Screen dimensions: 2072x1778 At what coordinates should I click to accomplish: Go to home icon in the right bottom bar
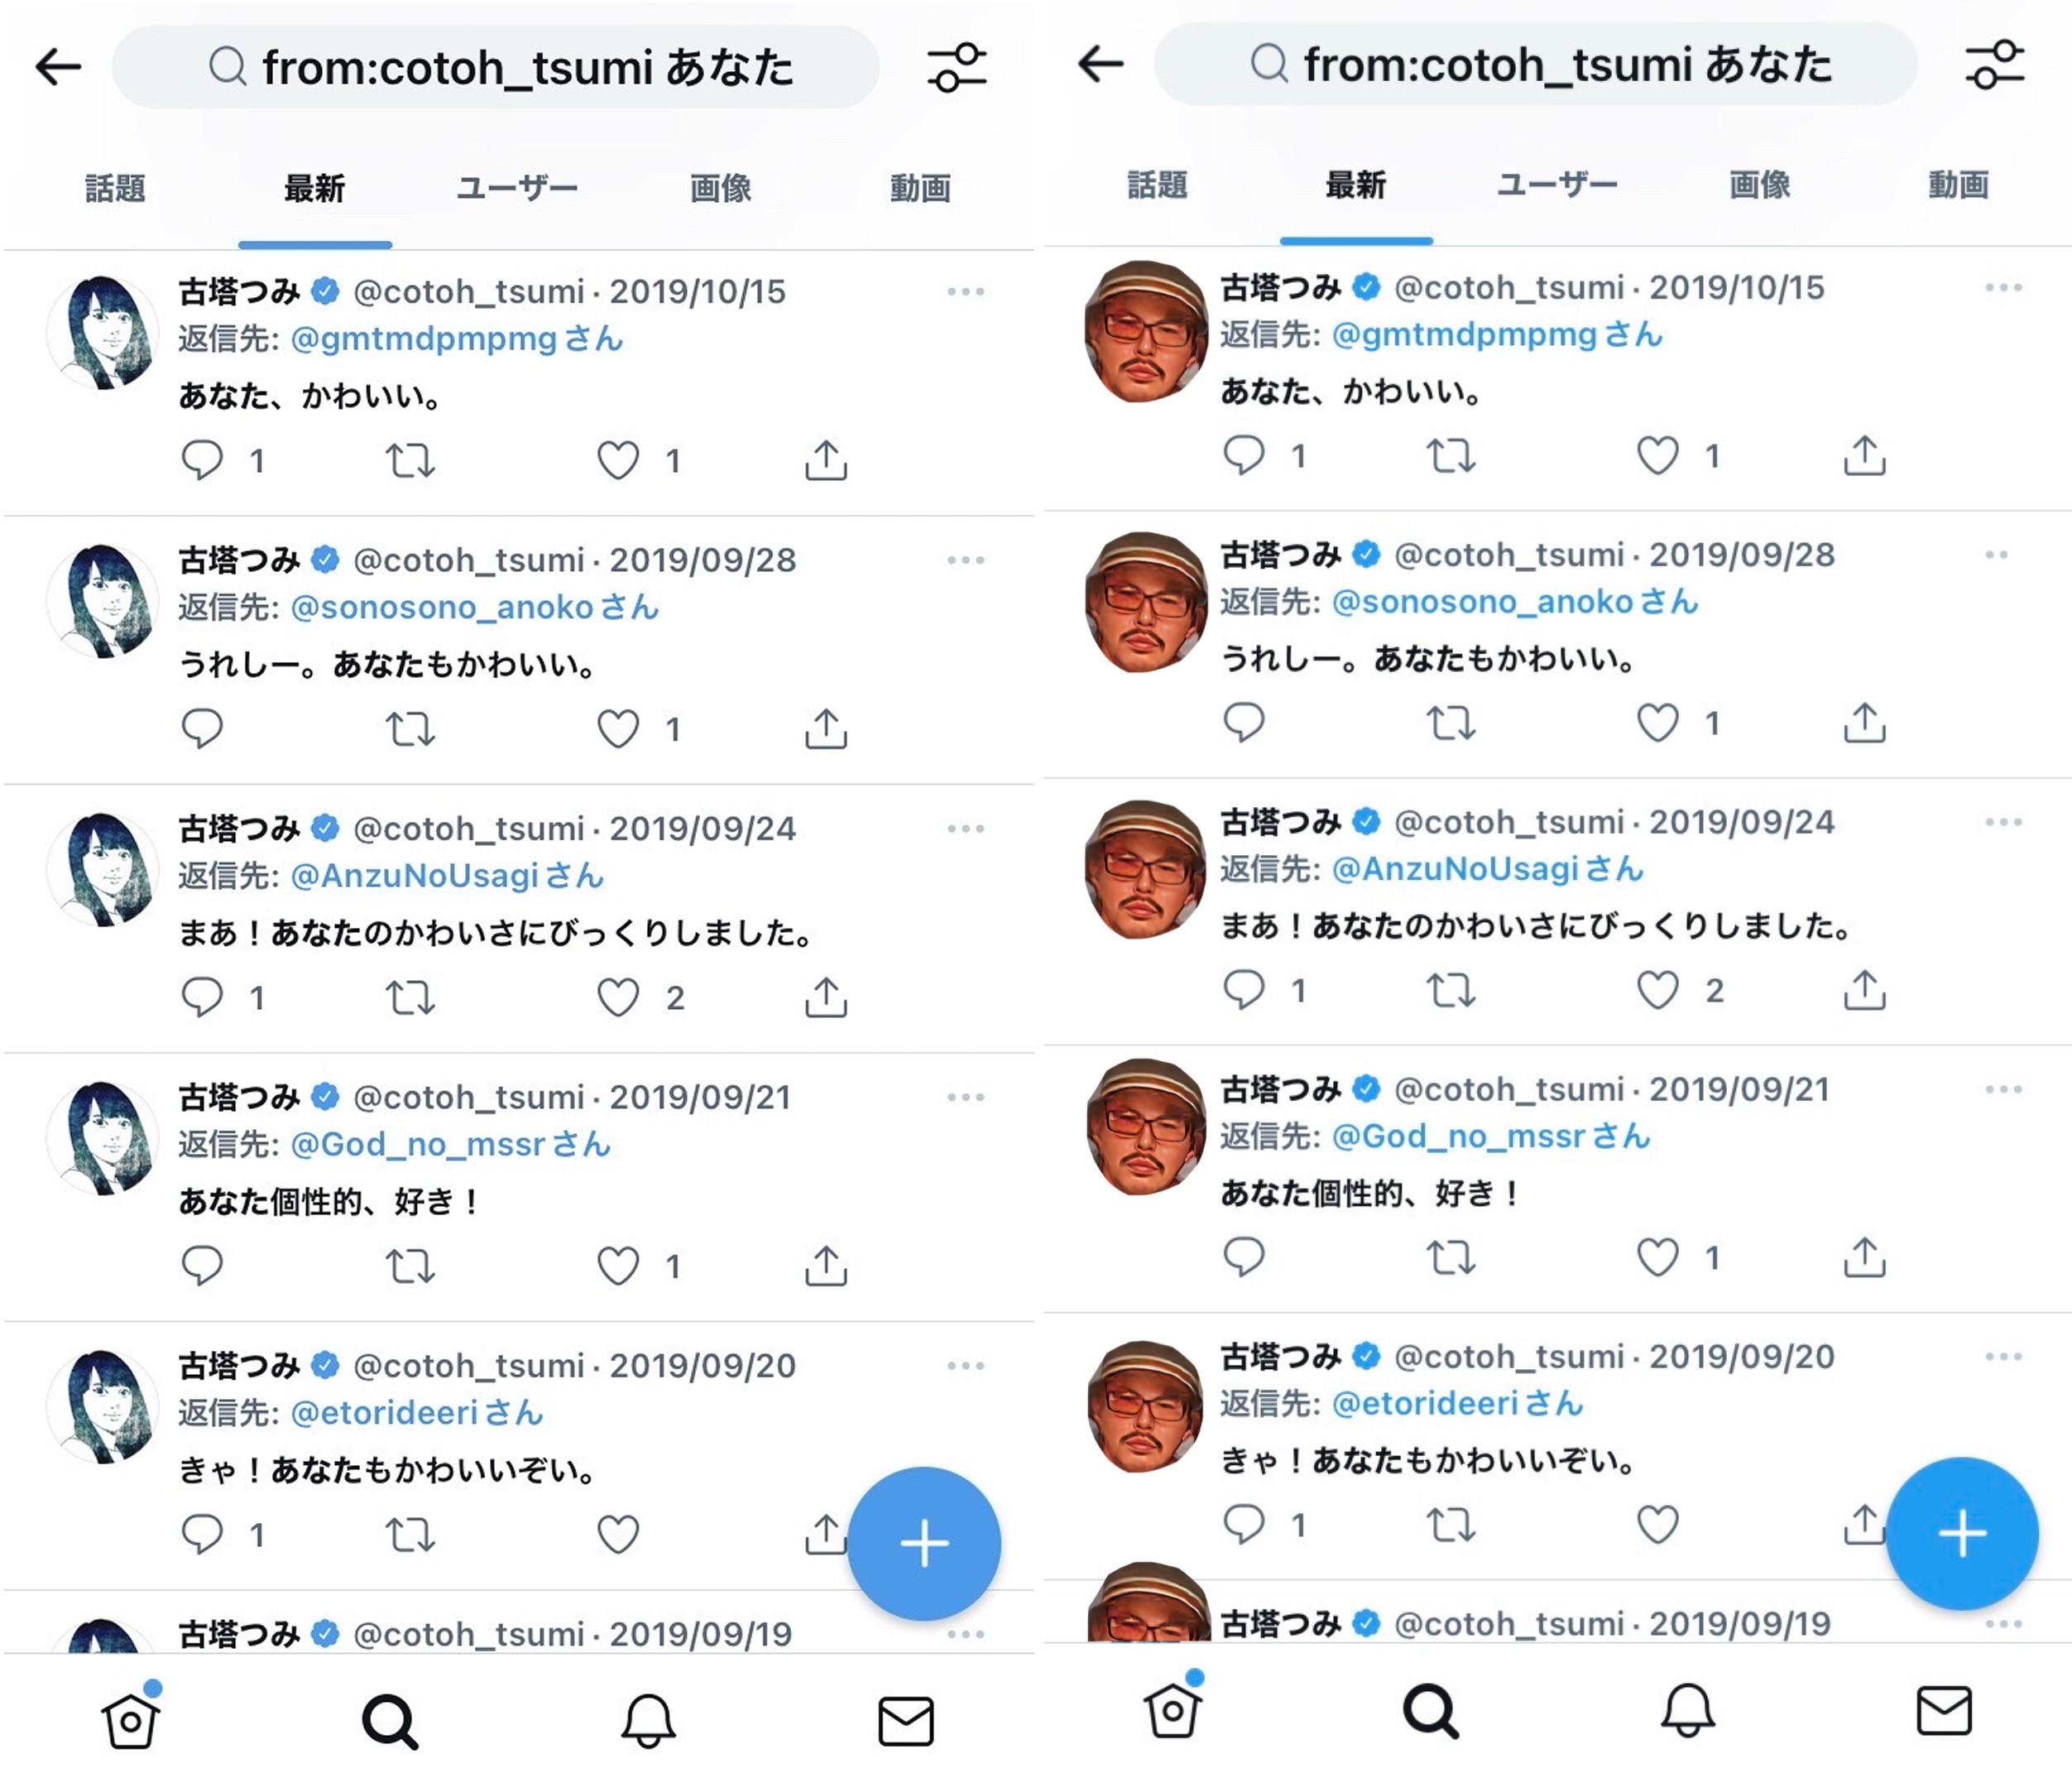1172,1710
